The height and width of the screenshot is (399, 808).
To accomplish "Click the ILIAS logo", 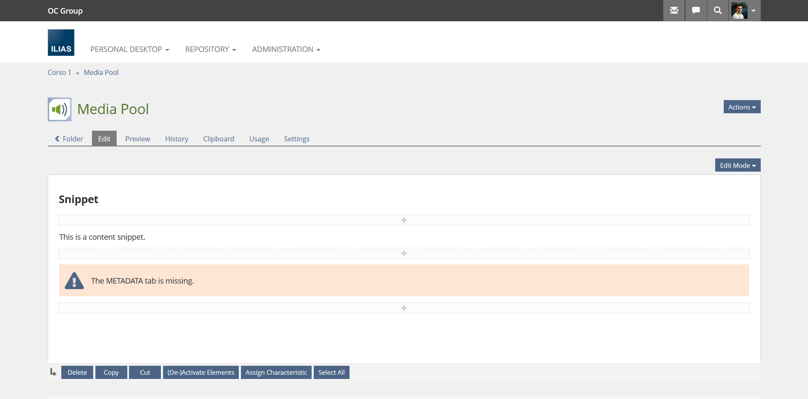I will 61,43.
